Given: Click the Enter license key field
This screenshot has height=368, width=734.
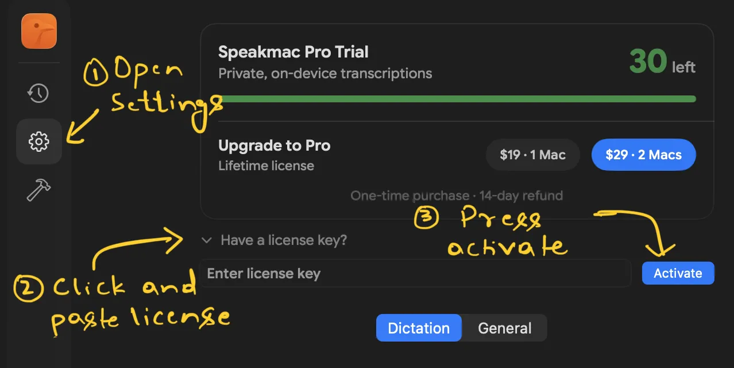Looking at the screenshot, I should [414, 273].
